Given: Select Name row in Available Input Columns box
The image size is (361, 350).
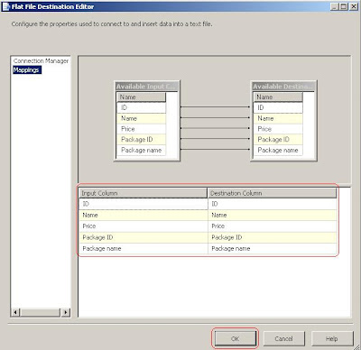Looking at the screenshot, I should tap(141, 118).
